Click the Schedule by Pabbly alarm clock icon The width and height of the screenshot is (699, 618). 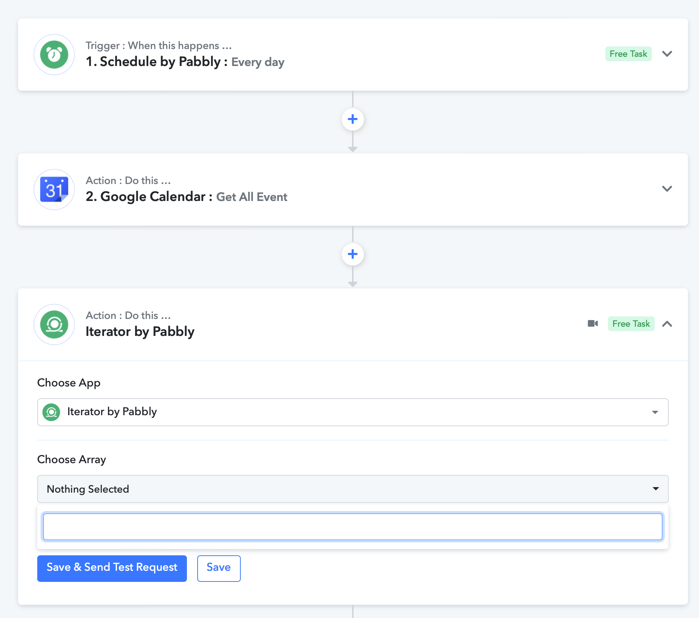[x=54, y=55]
